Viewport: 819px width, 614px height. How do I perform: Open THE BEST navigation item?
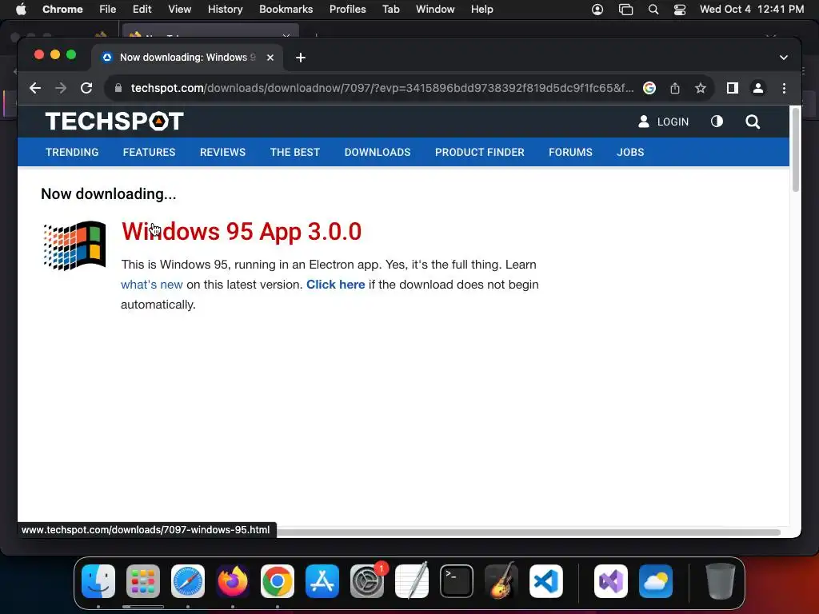(294, 152)
